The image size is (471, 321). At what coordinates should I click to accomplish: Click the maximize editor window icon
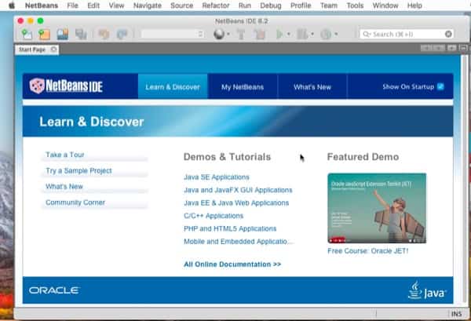pos(463,48)
